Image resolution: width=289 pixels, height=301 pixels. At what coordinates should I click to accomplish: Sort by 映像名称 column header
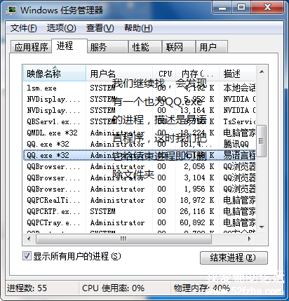(55, 74)
